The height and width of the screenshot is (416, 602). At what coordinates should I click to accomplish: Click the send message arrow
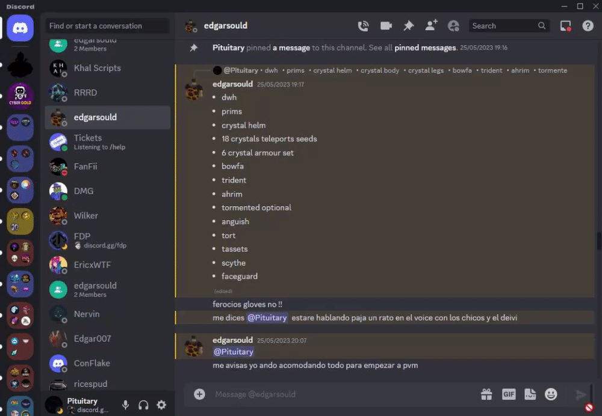coord(580,394)
